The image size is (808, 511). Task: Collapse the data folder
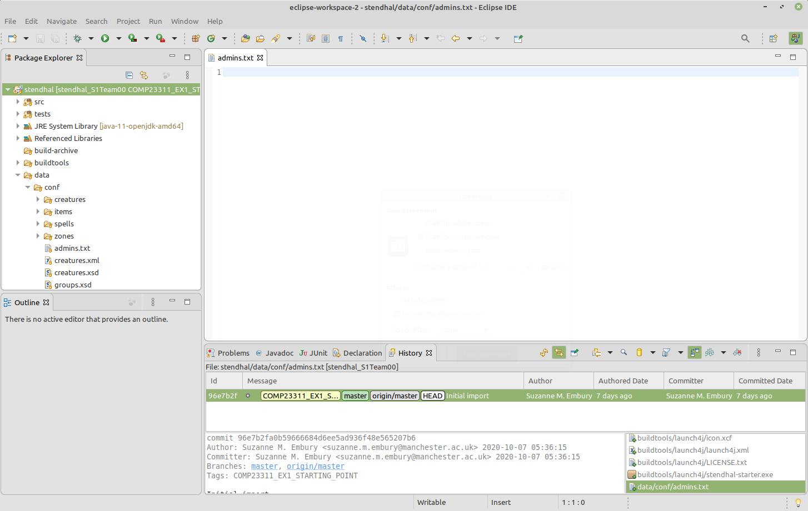coord(18,175)
